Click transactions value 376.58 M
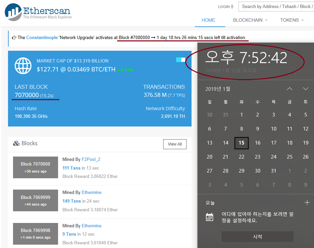This screenshot has height=248, width=314. click(x=155, y=95)
